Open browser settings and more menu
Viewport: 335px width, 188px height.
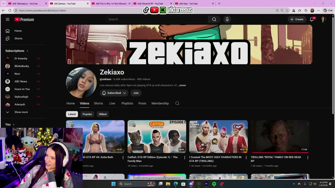click(x=319, y=10)
